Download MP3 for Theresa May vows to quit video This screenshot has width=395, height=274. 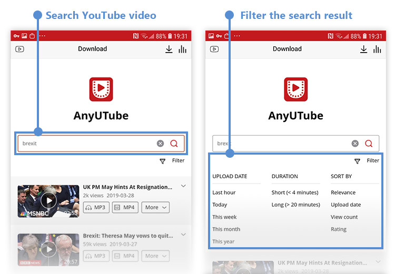click(x=96, y=256)
